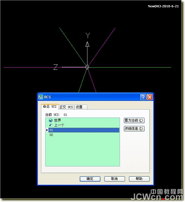Close the UCS dialog with red X
Viewport: 185px width, 202px height.
[150, 97]
